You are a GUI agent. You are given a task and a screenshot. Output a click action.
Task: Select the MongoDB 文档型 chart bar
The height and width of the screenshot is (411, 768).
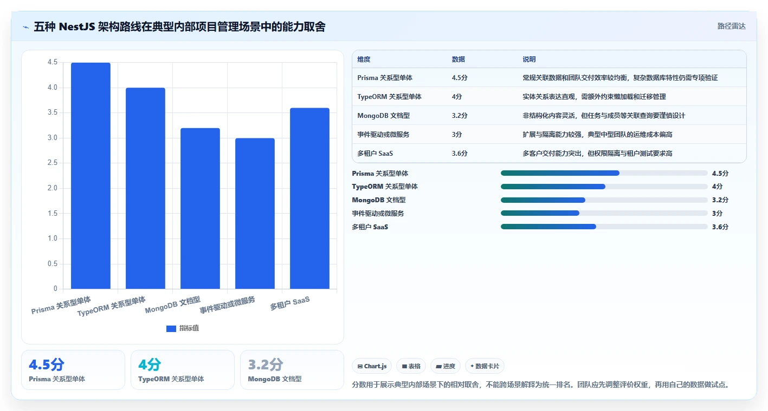point(200,208)
